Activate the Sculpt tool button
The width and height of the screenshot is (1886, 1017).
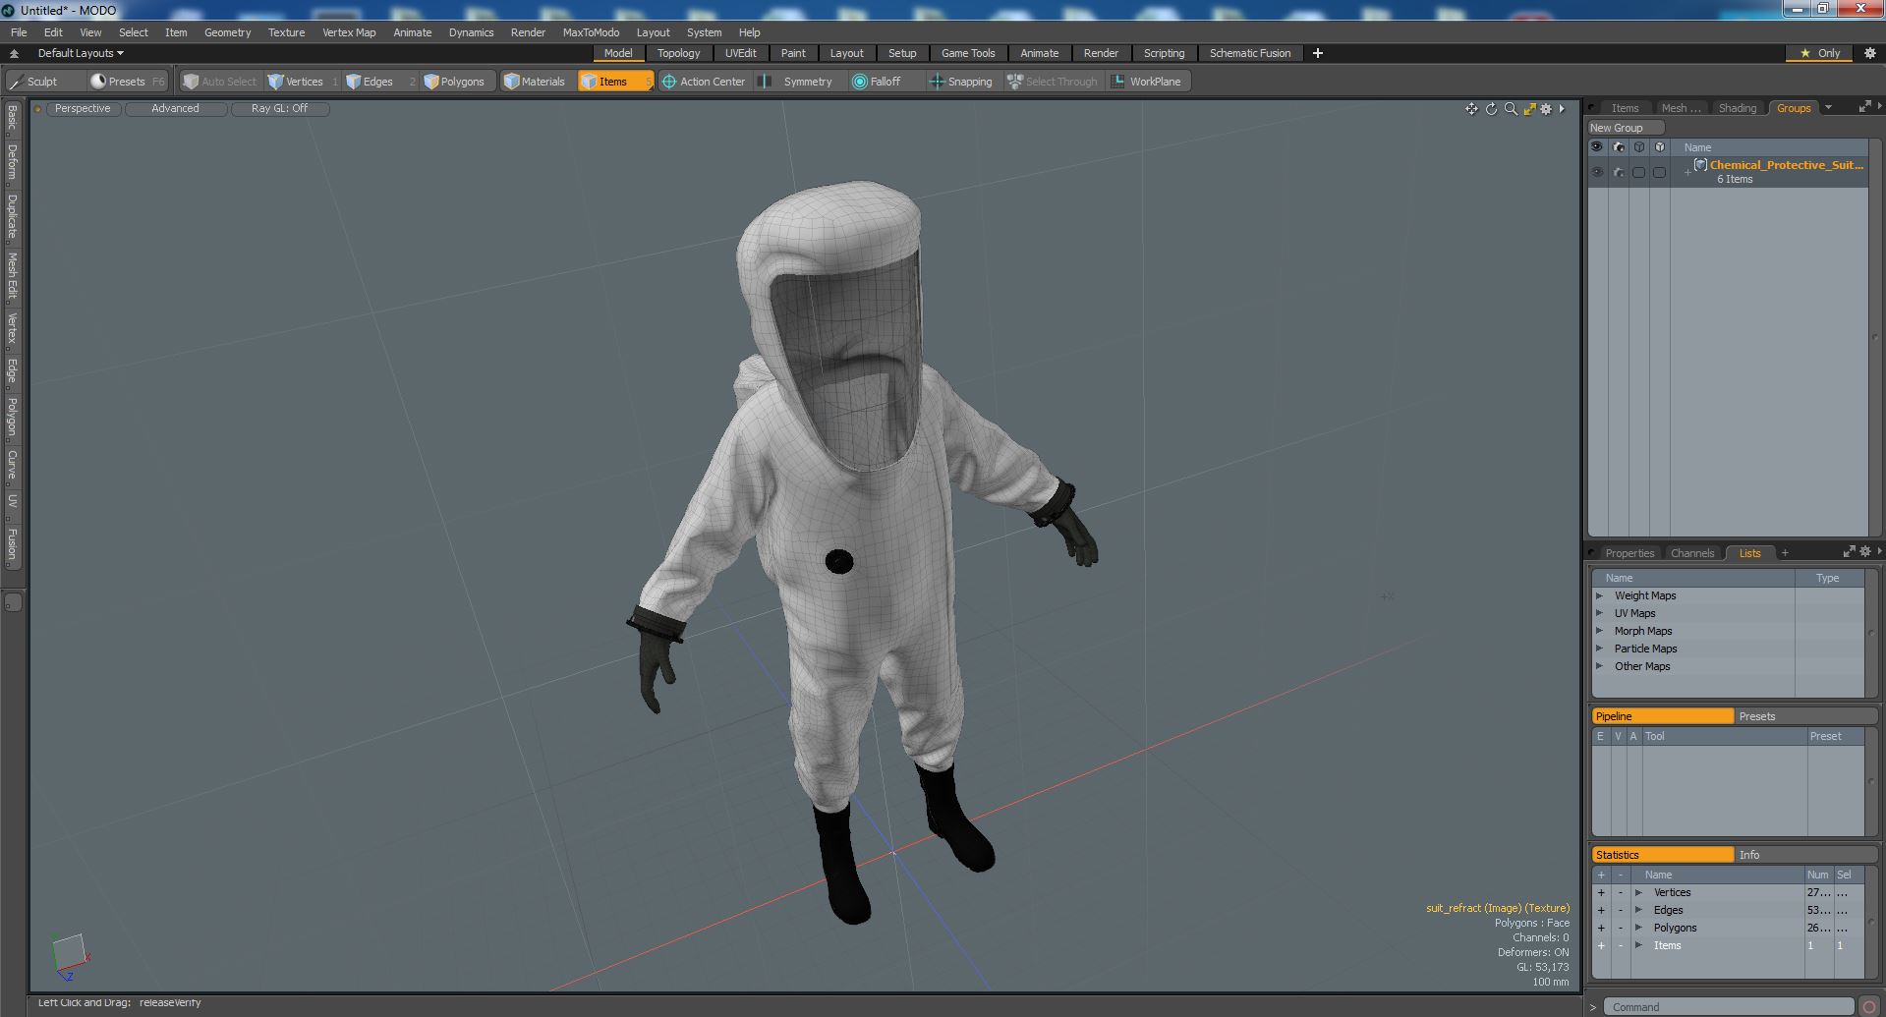coord(44,82)
